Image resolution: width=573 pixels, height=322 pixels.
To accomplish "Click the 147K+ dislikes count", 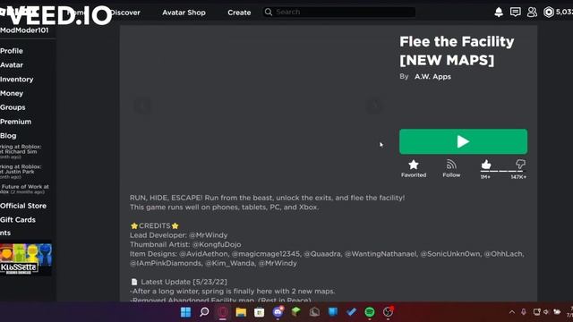I will 518,177.
